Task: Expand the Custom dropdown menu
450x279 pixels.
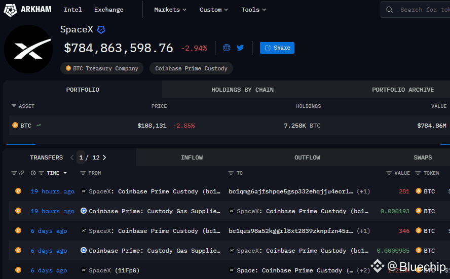Action: (x=213, y=10)
